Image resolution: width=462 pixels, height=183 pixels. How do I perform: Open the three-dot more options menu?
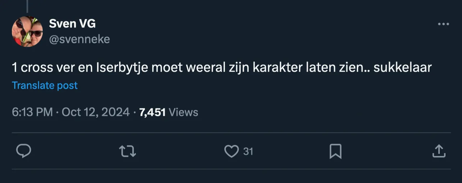pyautogui.click(x=443, y=24)
